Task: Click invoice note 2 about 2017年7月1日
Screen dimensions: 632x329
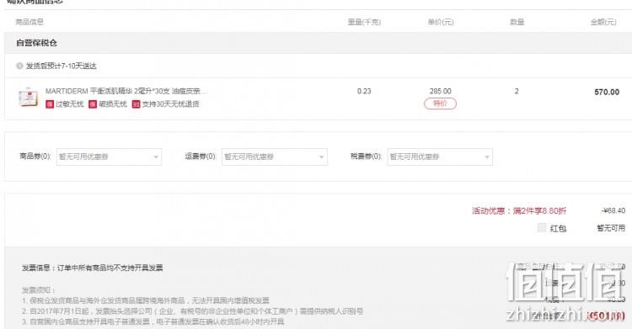Action: (x=192, y=311)
